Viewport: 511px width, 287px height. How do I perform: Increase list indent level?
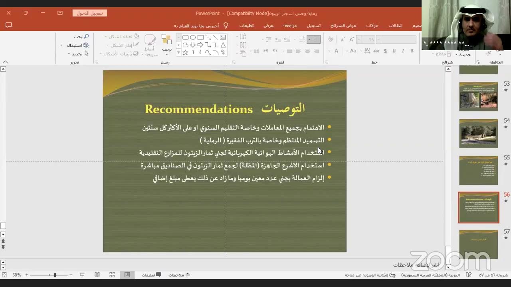click(x=278, y=39)
